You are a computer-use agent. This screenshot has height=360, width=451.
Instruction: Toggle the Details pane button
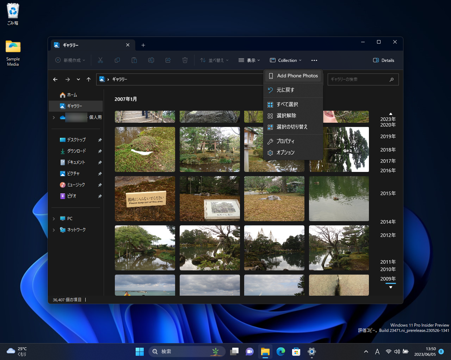click(384, 60)
